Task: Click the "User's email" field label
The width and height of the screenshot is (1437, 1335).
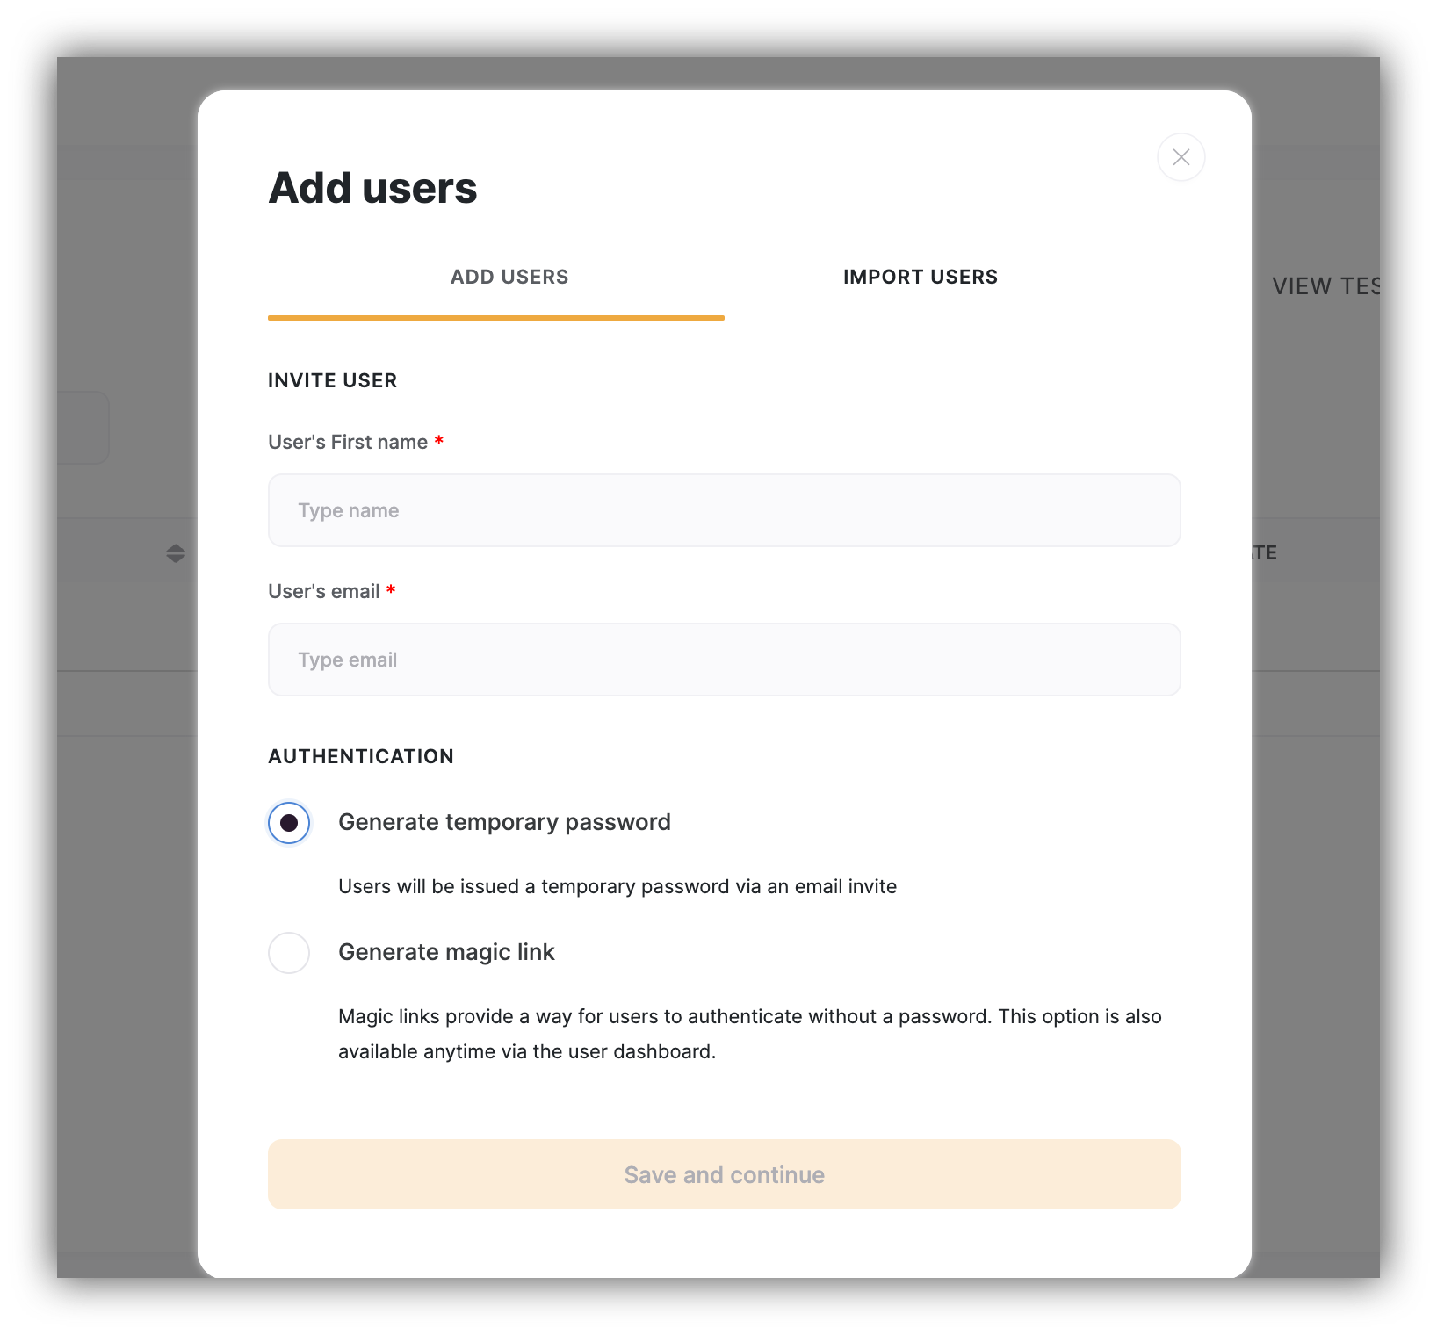Action: point(324,591)
